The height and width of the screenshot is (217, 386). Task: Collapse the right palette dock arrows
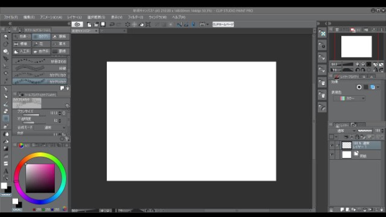coord(329,24)
